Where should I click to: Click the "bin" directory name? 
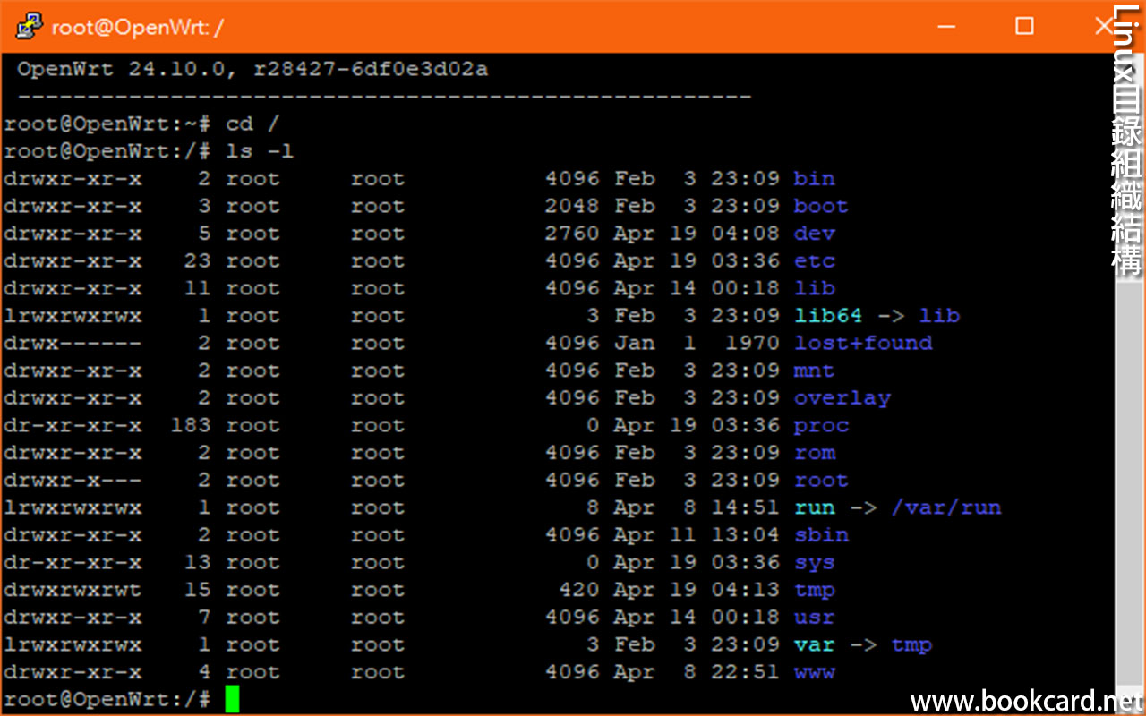pos(814,179)
